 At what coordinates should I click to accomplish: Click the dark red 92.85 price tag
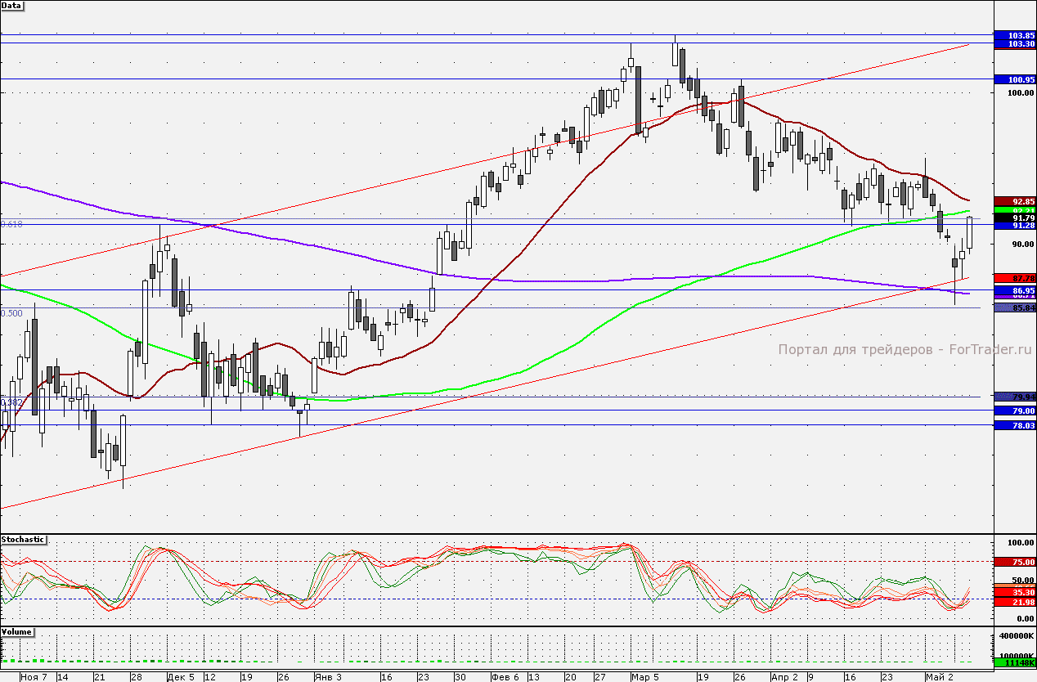(1014, 201)
